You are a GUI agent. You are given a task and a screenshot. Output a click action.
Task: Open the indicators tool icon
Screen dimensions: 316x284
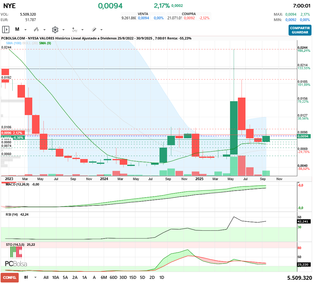coord(74,30)
